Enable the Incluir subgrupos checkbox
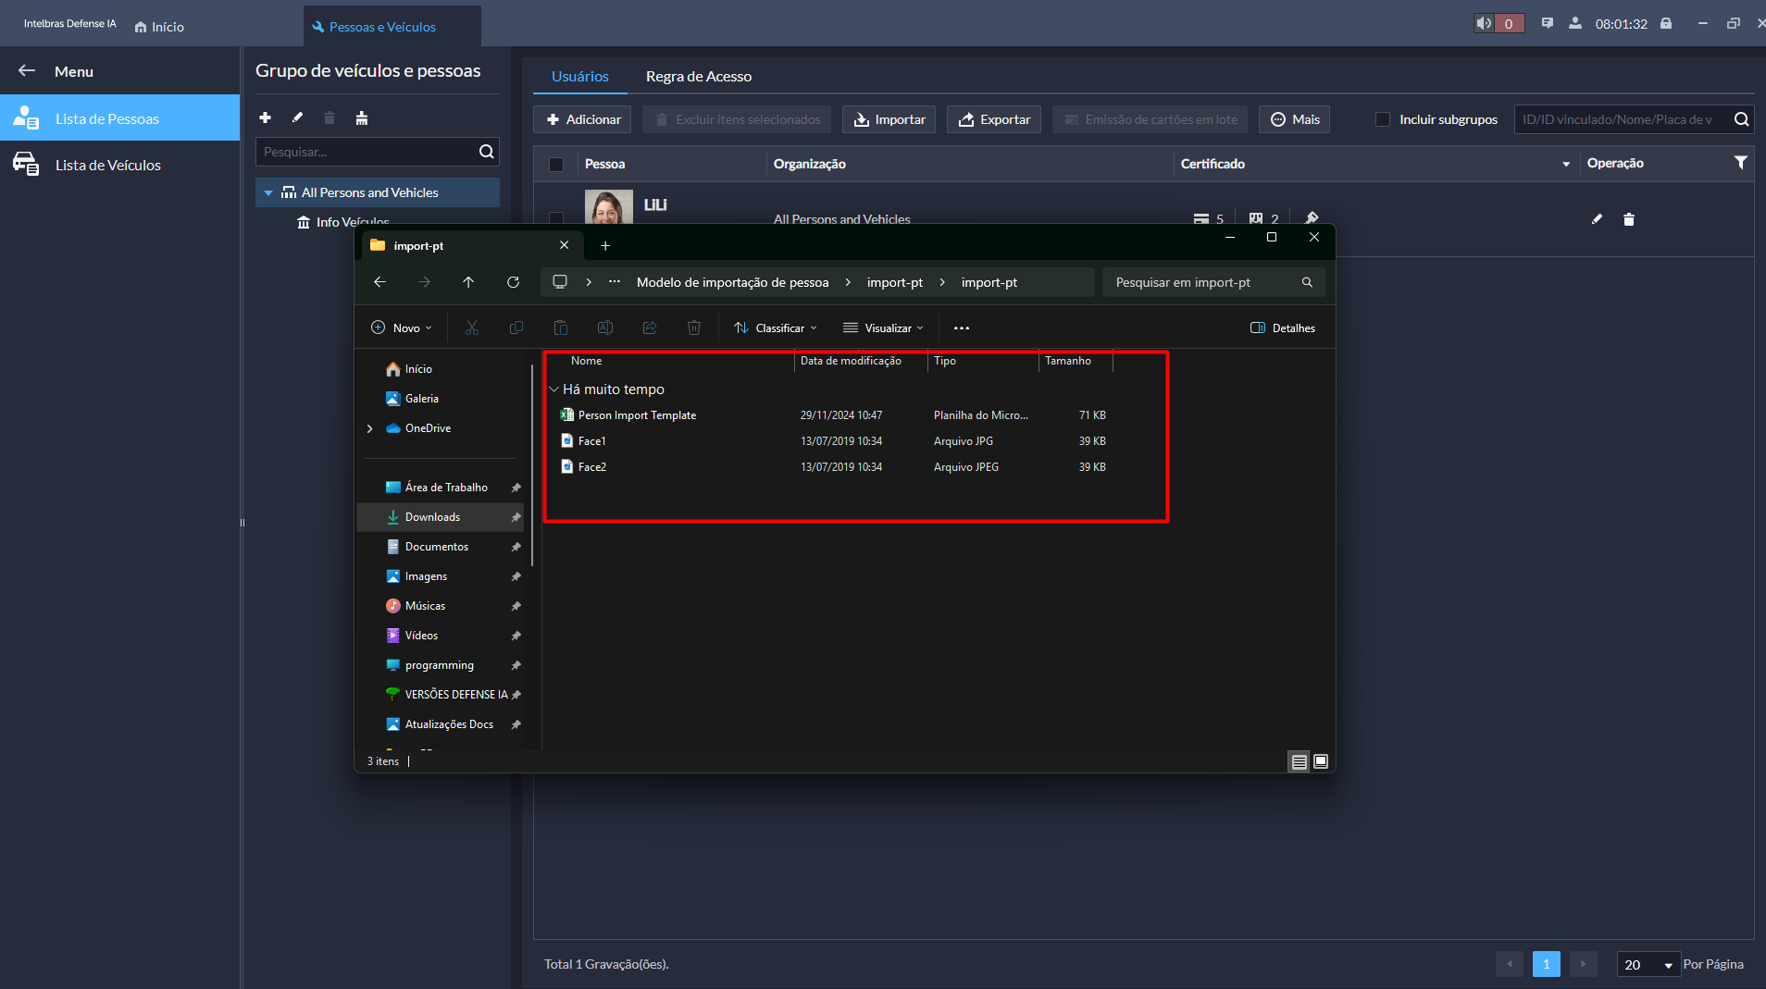The width and height of the screenshot is (1766, 989). 1383,119
